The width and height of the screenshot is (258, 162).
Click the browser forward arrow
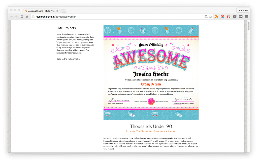[x=16, y=17]
